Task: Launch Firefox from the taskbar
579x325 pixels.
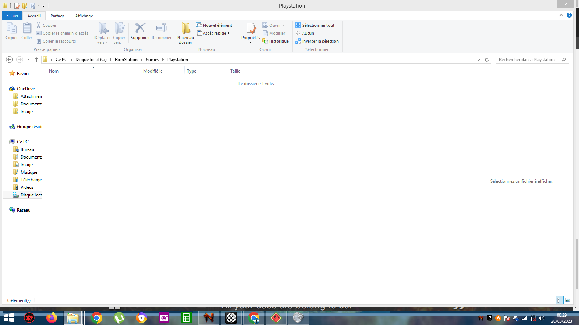Action: tap(51, 318)
